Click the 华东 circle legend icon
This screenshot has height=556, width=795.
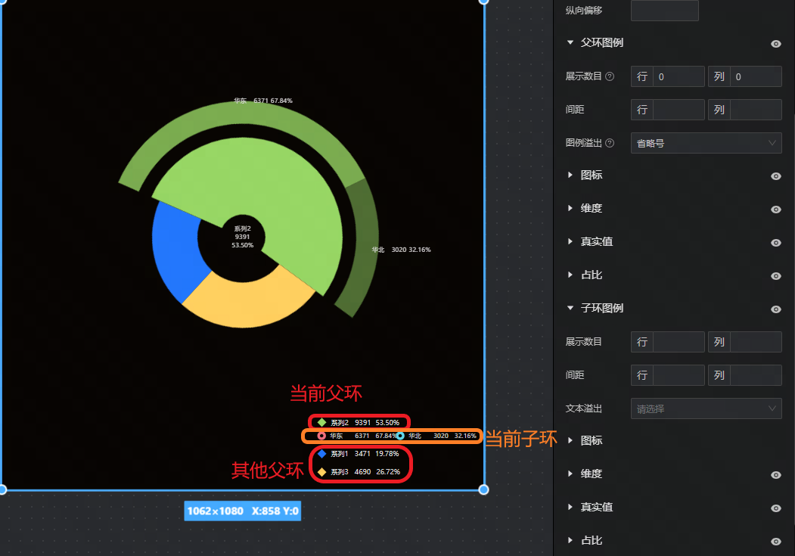pyautogui.click(x=321, y=436)
